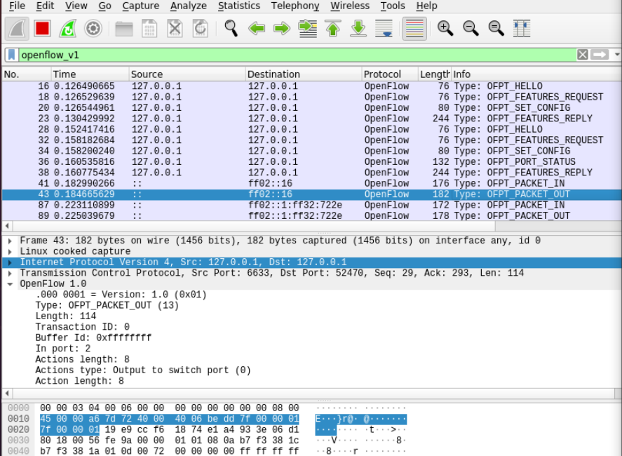Image resolution: width=622 pixels, height=456 pixels.
Task: Stop the running capture with red square
Action: click(x=42, y=29)
